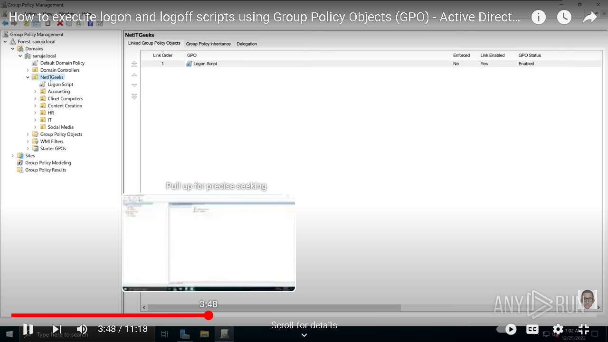Select Group Policy Modeling
This screenshot has height=342, width=608.
coord(48,163)
